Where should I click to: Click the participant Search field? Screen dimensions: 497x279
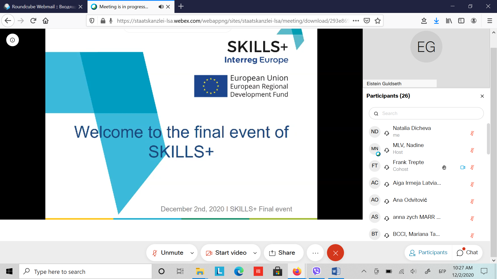point(426,113)
